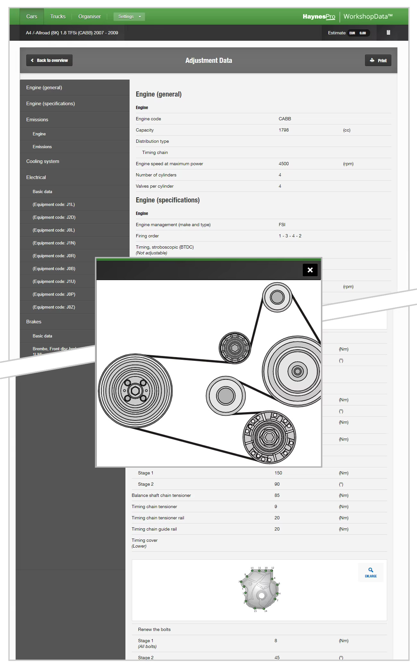Click the Print button
The width and height of the screenshot is (417, 672).
click(x=378, y=60)
